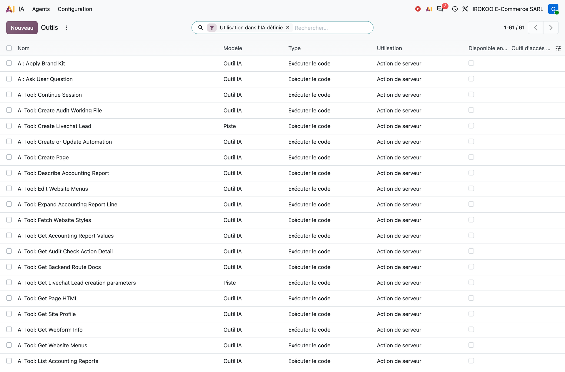565x372 pixels.
Task: Select the 'AI: Apply Brand Kit' row checkbox
Action: 9,63
